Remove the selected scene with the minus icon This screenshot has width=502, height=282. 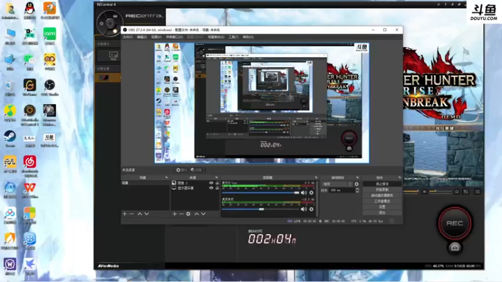click(132, 214)
